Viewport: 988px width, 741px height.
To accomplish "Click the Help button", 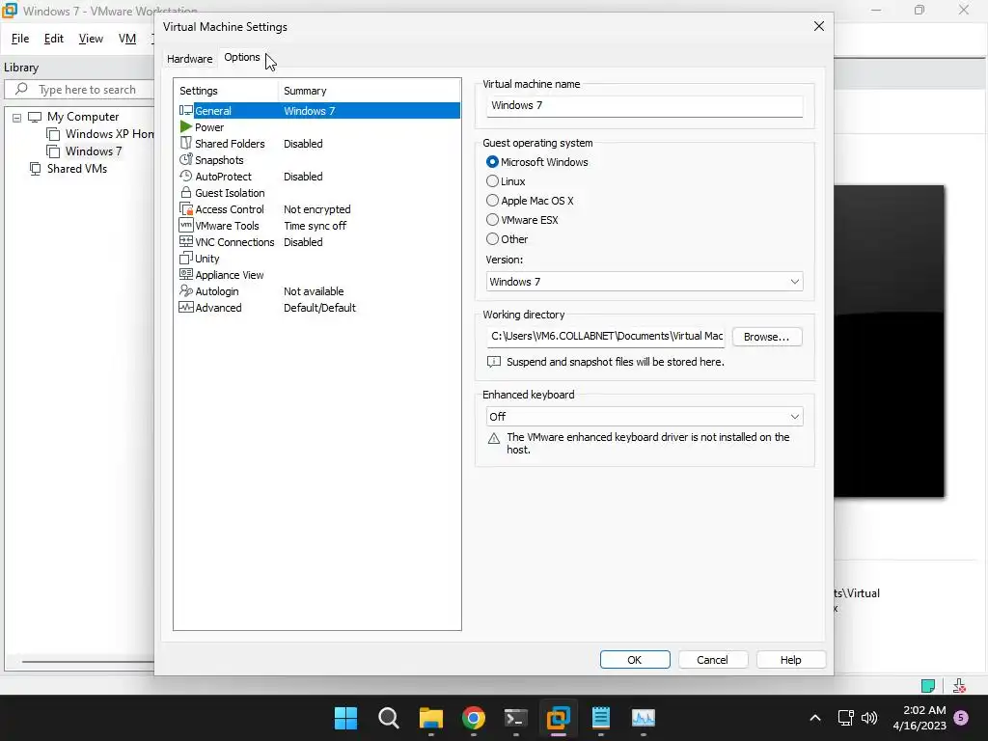I will (x=791, y=660).
